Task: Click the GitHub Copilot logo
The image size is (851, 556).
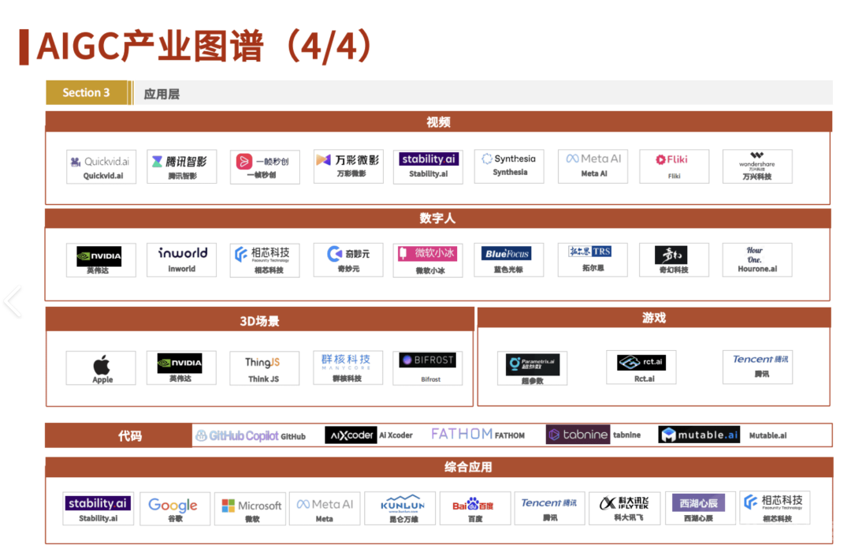Action: 237,435
